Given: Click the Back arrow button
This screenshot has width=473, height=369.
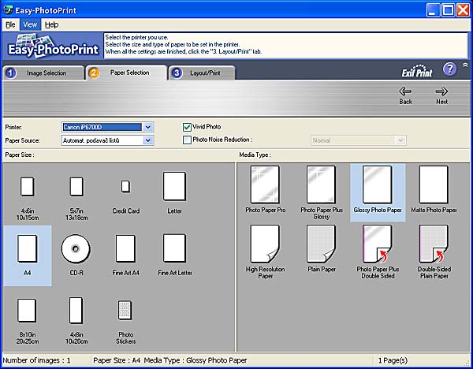Looking at the screenshot, I should pyautogui.click(x=405, y=95).
